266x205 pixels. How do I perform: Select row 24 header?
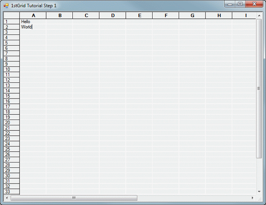[11, 144]
